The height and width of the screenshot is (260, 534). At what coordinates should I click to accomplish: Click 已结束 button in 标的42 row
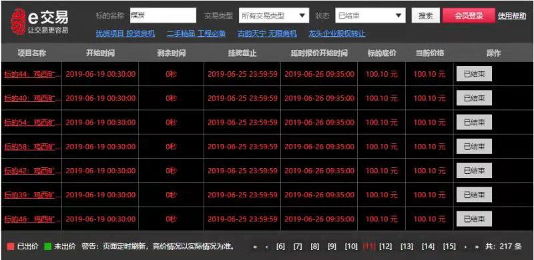click(474, 171)
